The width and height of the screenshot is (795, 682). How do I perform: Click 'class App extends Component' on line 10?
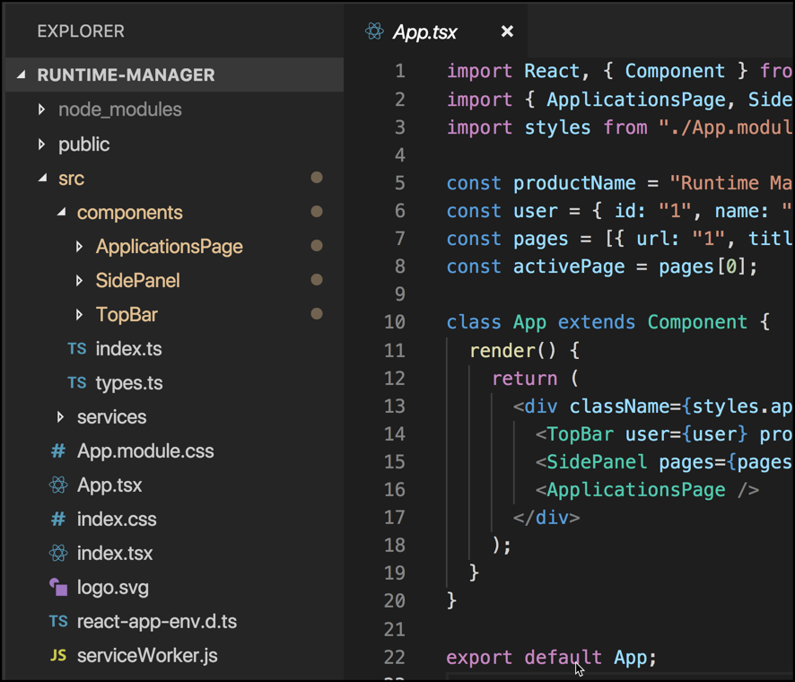(597, 322)
